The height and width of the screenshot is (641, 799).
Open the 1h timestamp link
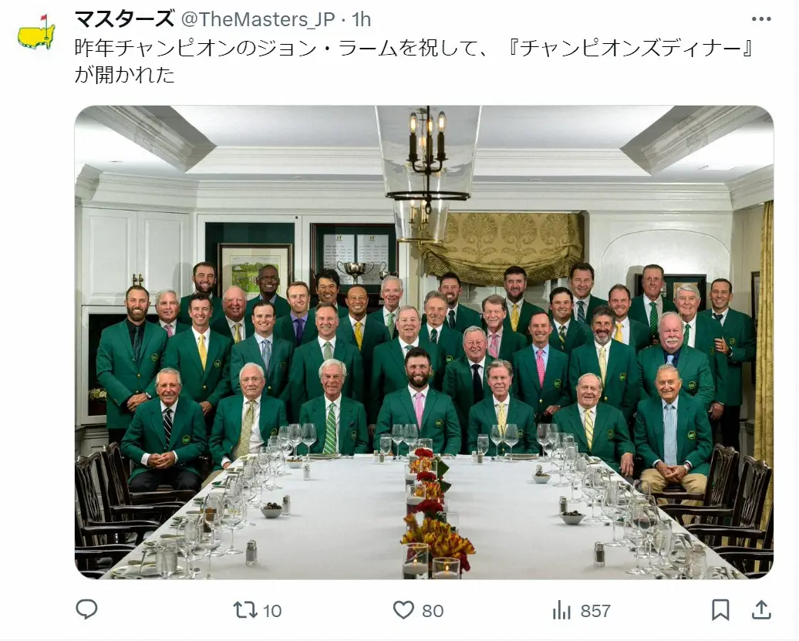tap(361, 19)
